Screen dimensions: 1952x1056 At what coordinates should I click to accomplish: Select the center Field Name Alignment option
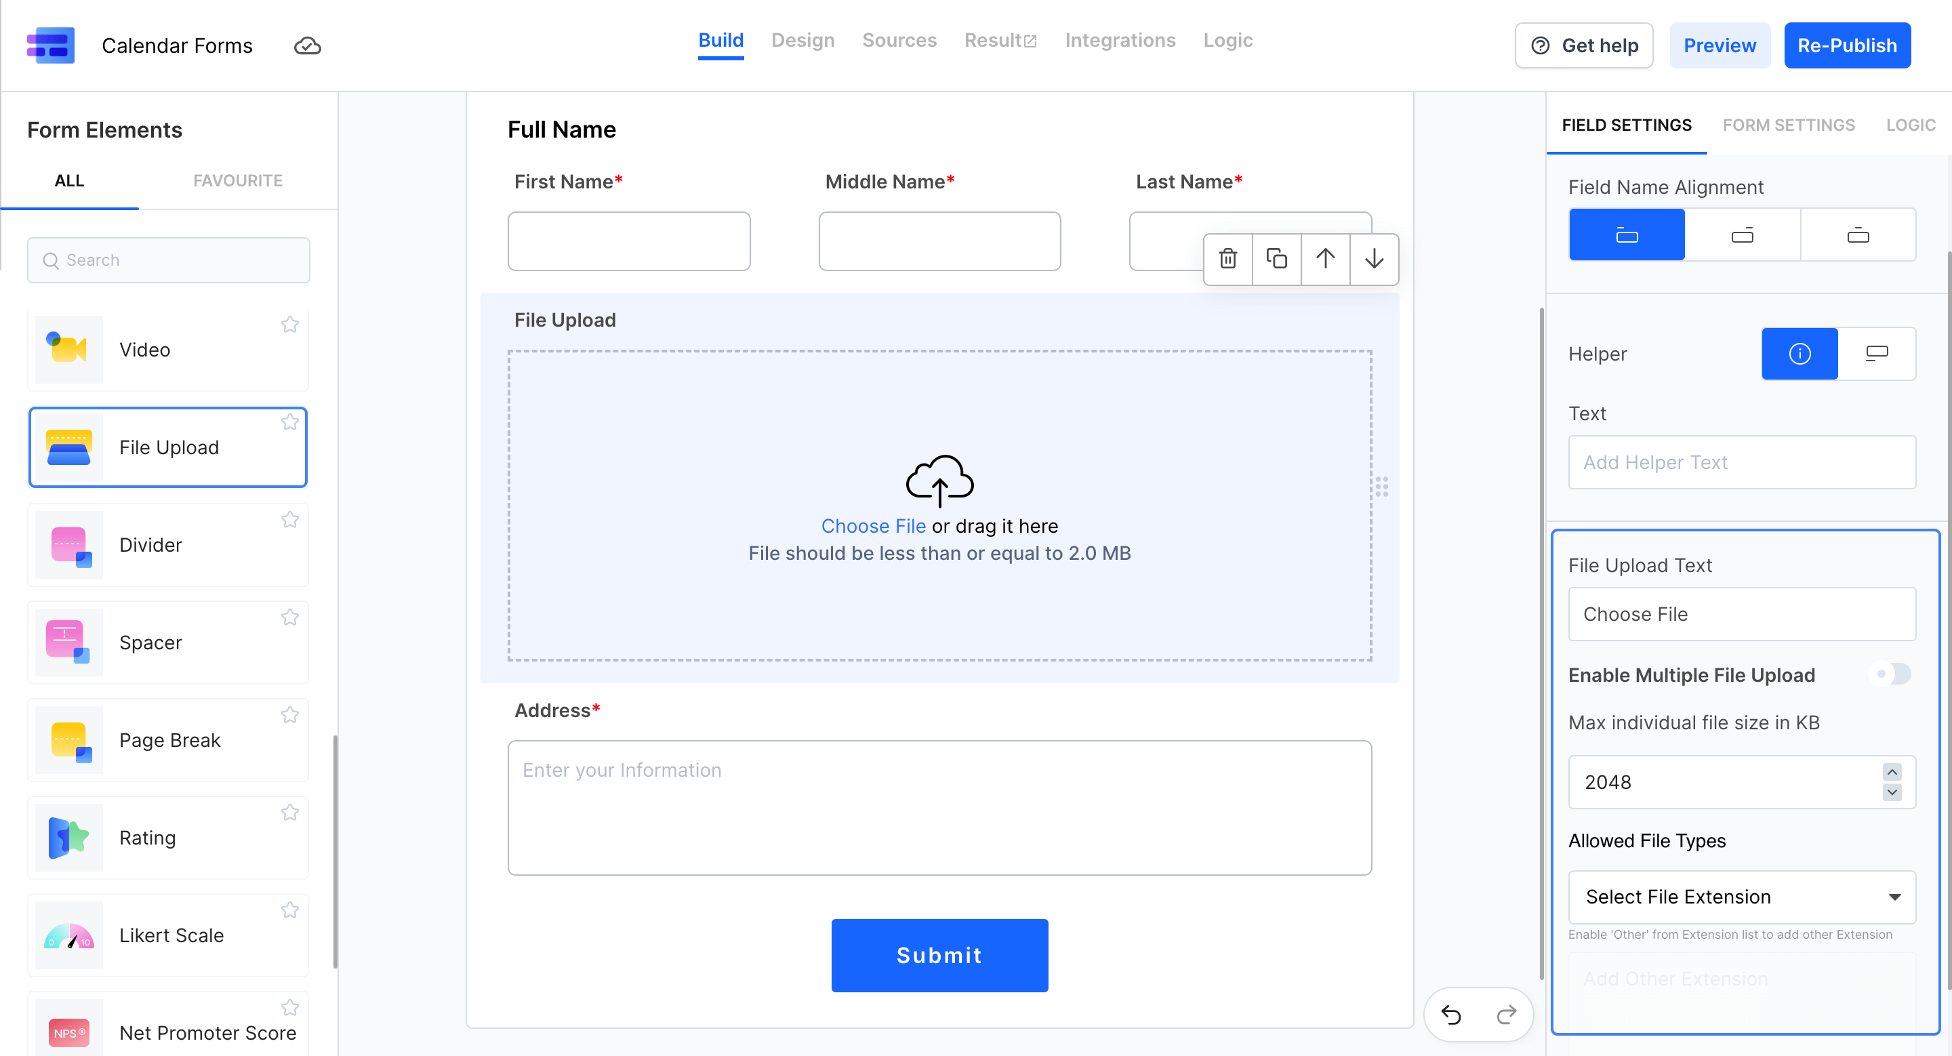pos(1743,234)
